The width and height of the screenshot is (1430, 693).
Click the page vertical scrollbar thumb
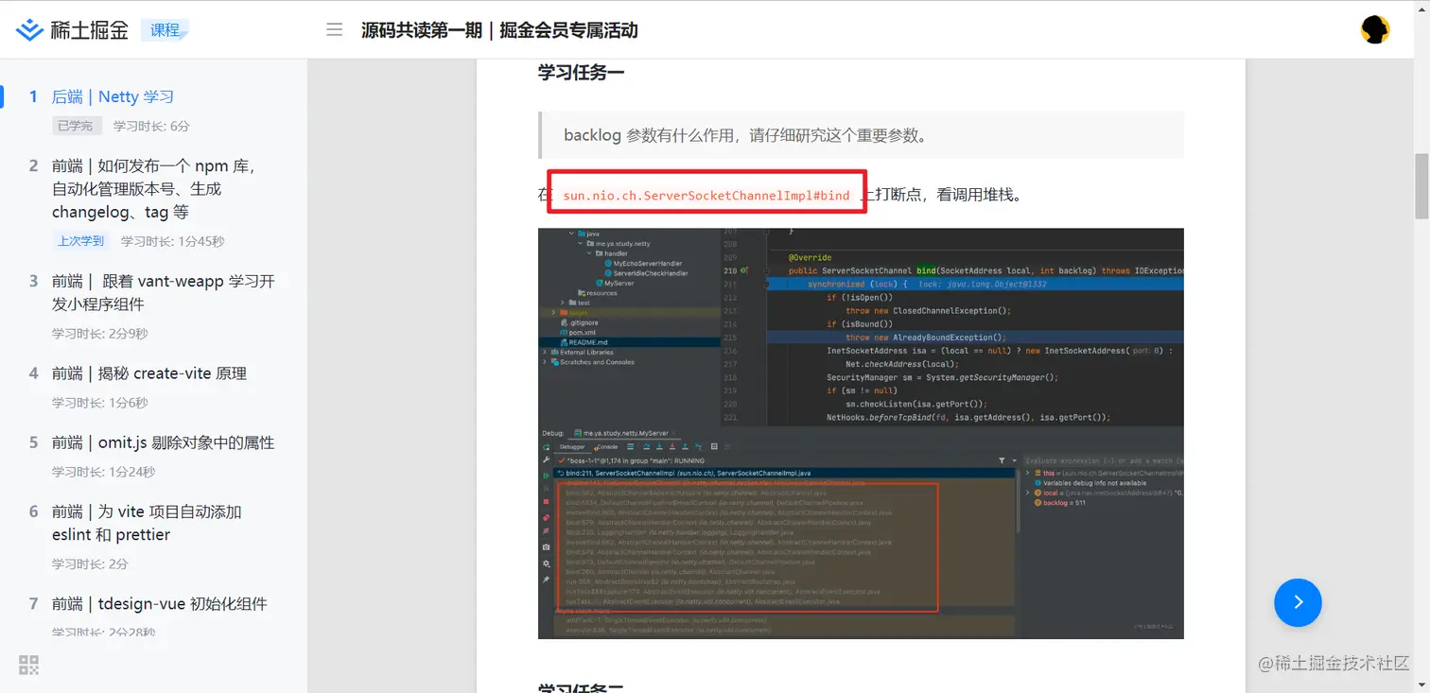coord(1421,186)
